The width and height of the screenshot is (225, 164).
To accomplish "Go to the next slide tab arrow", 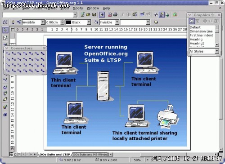I will pyautogui.click(x=31, y=155).
